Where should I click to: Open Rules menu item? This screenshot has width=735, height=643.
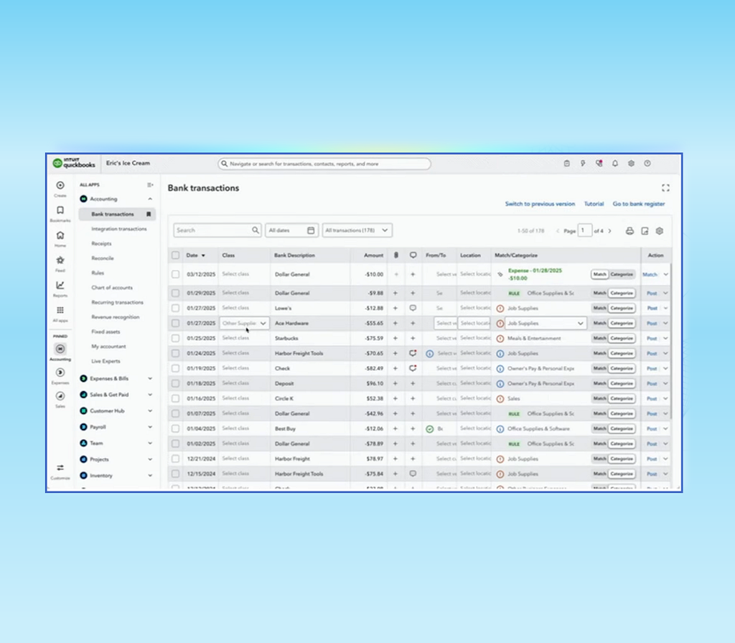(98, 273)
